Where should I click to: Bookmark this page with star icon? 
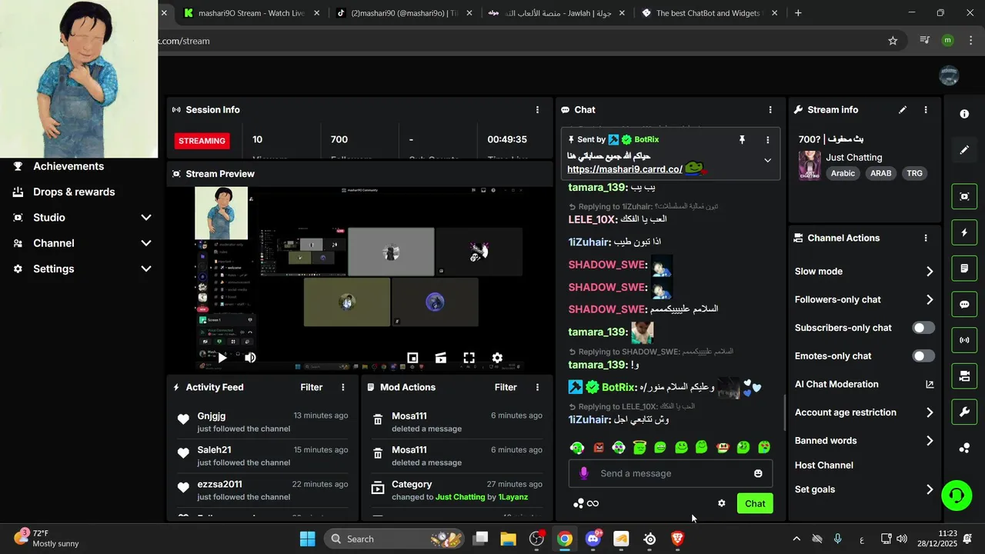click(893, 41)
